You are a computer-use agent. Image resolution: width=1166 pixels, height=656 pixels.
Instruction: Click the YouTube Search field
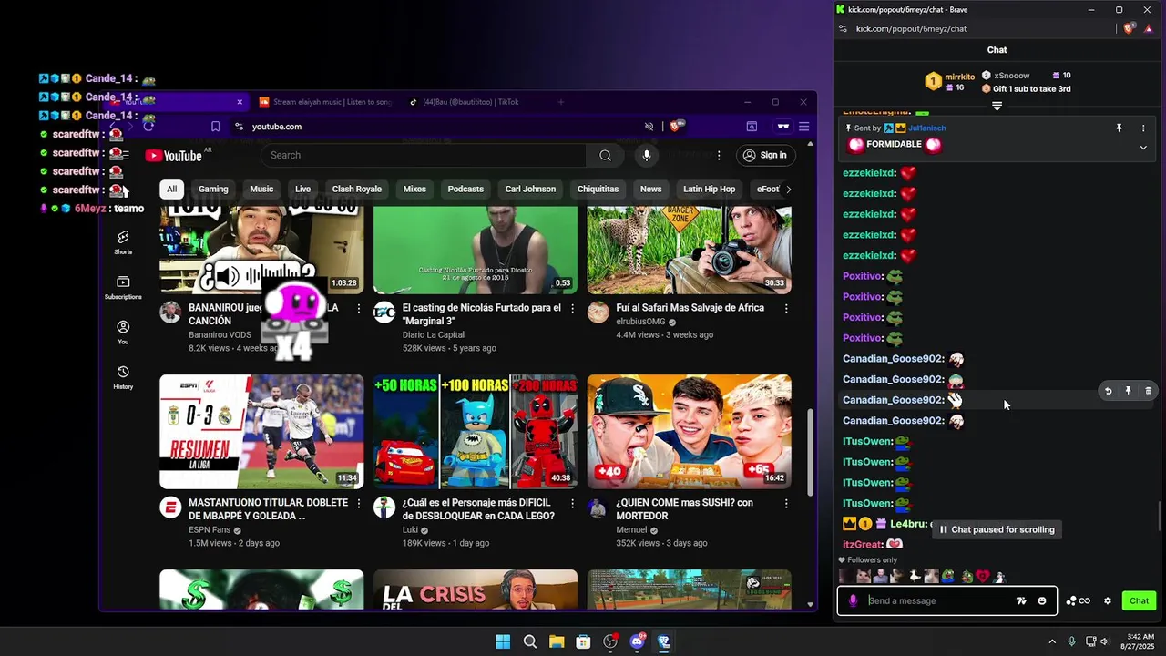click(x=424, y=155)
